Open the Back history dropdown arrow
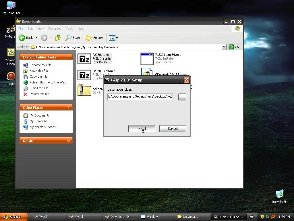 (x=36, y=38)
